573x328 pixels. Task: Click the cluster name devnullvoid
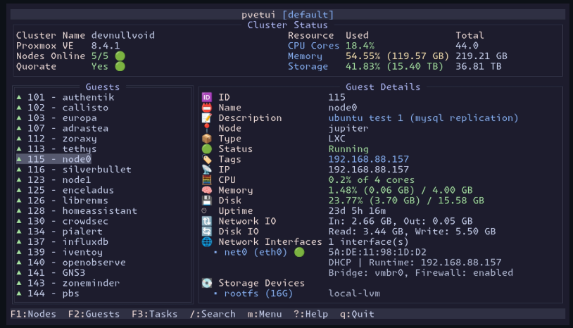click(122, 35)
